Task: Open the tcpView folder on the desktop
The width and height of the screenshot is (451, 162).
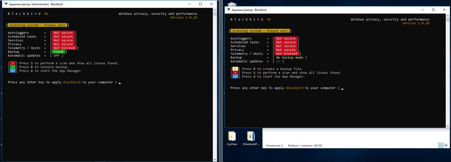Action: (x=232, y=138)
